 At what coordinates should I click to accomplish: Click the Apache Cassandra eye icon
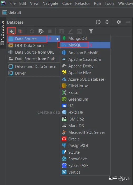(x=64, y=59)
